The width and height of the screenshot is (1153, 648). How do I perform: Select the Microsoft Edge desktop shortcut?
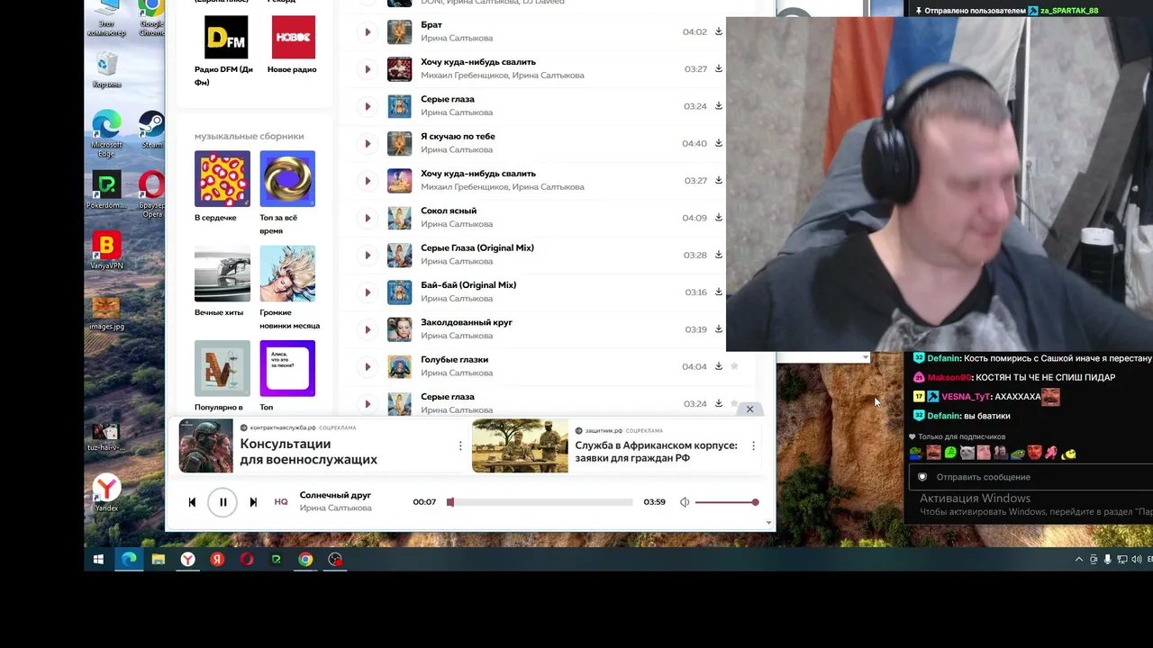tap(106, 133)
